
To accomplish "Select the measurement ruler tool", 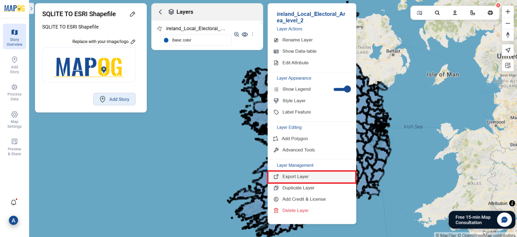I will point(473,12).
